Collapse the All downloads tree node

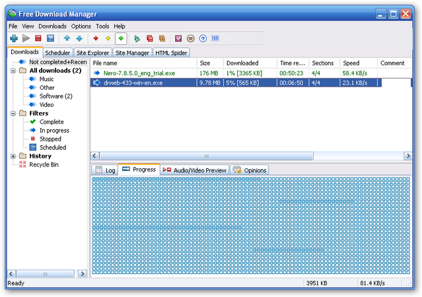[x=13, y=71]
